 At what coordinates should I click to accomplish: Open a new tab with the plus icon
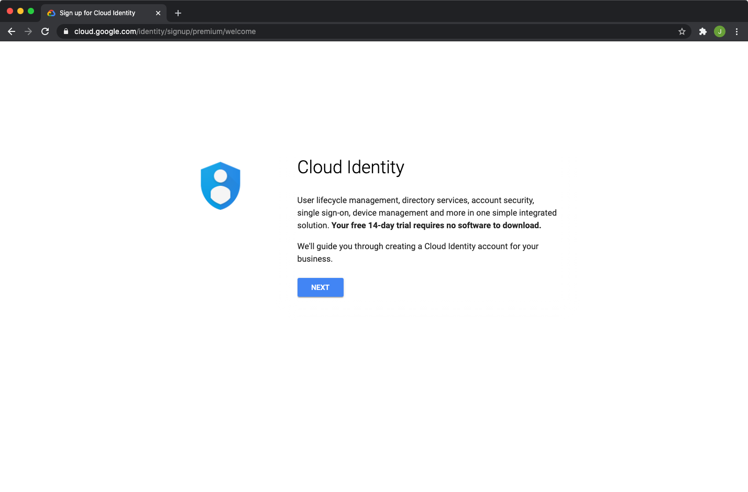coord(178,13)
